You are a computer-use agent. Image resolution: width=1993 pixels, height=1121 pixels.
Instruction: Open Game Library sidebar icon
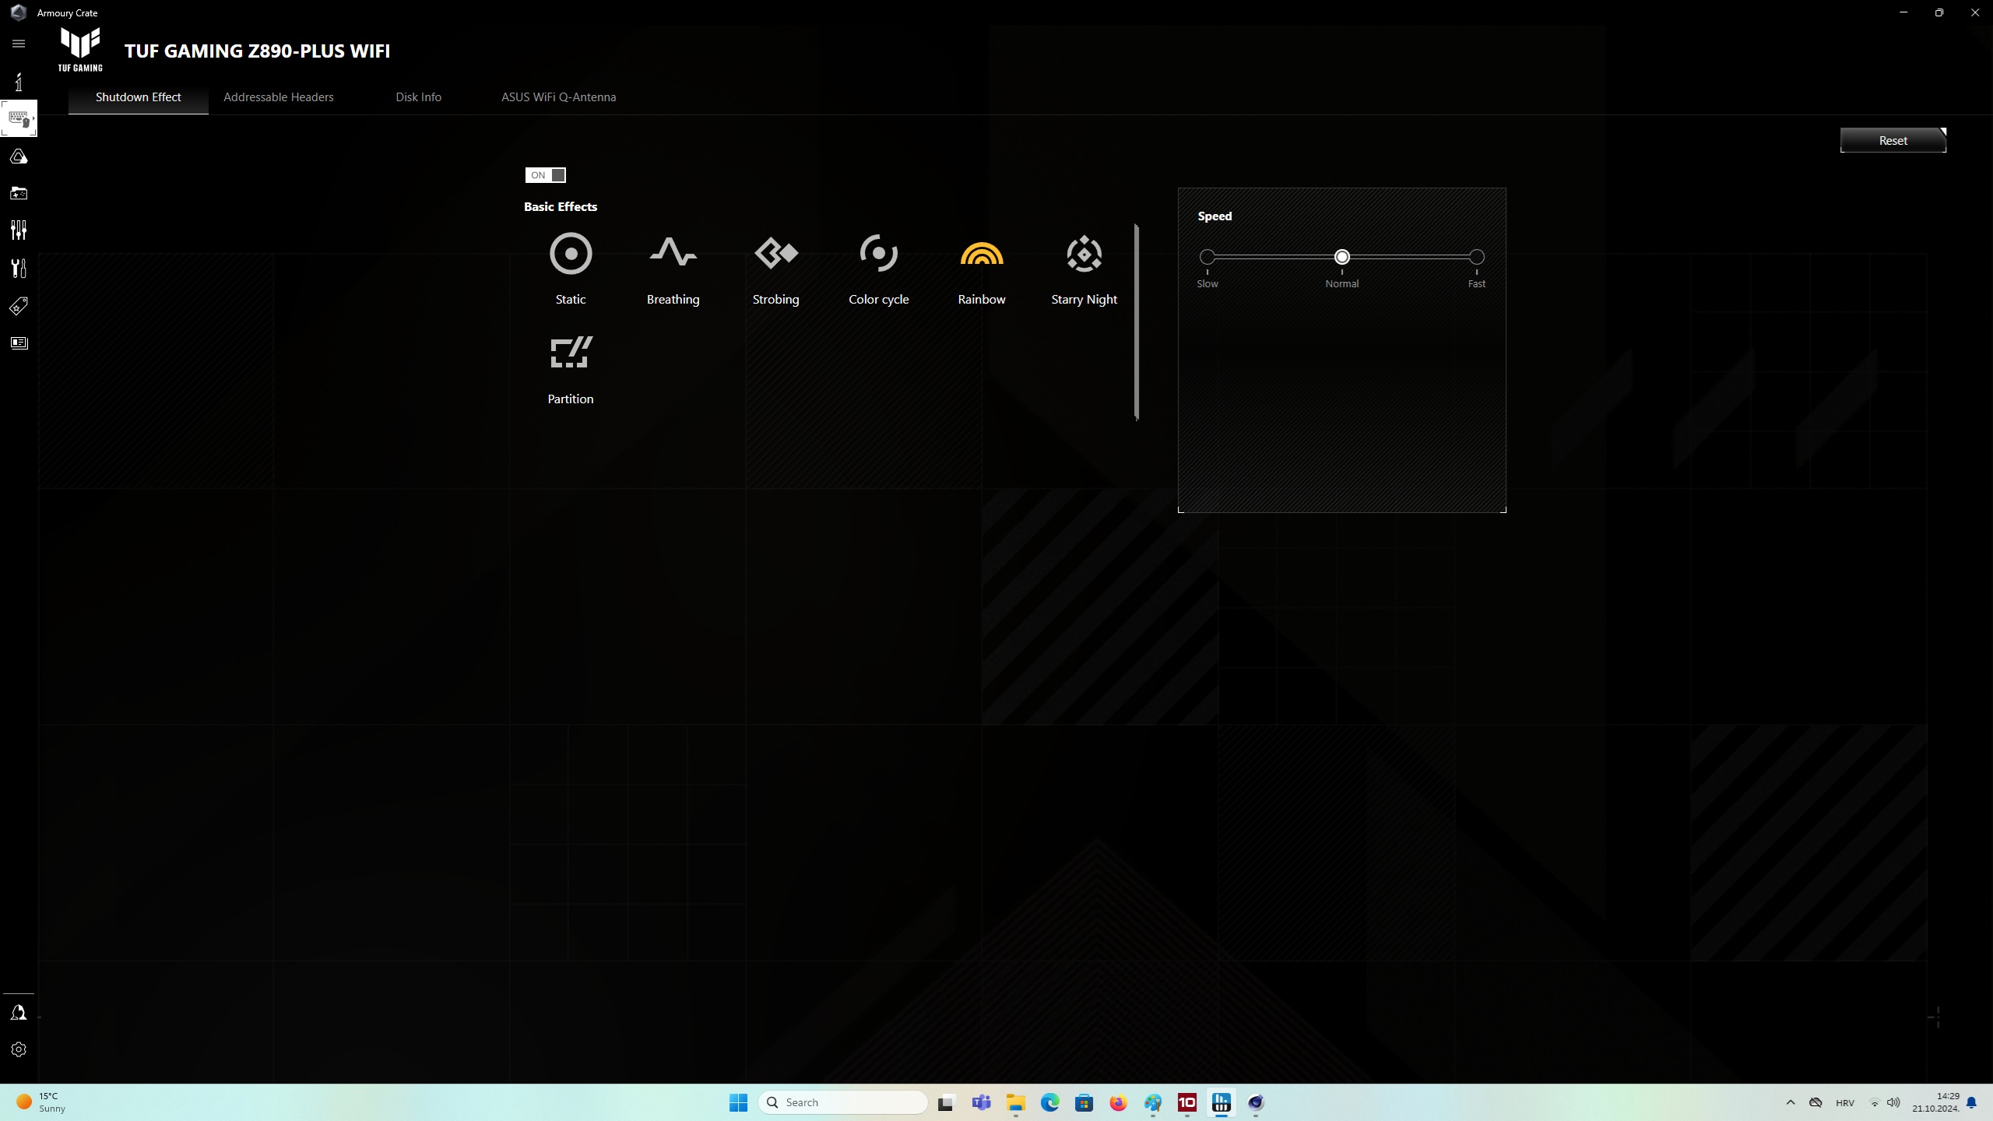(x=19, y=193)
